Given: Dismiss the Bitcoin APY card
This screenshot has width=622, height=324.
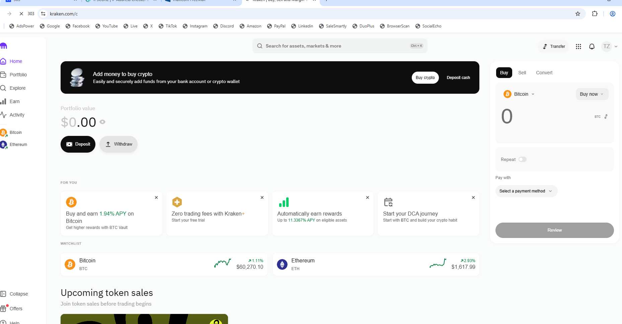Looking at the screenshot, I should 156,197.
